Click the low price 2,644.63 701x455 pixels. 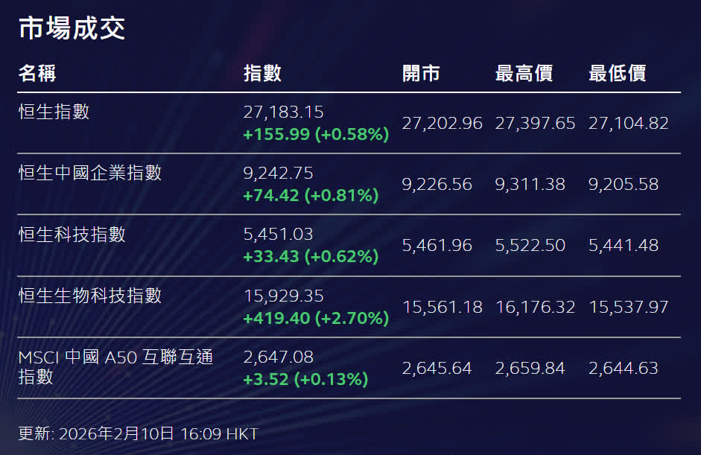pos(623,368)
